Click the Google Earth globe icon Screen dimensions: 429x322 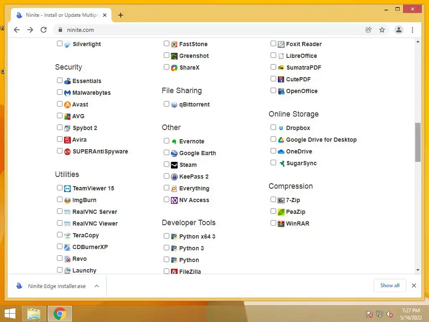click(x=174, y=153)
